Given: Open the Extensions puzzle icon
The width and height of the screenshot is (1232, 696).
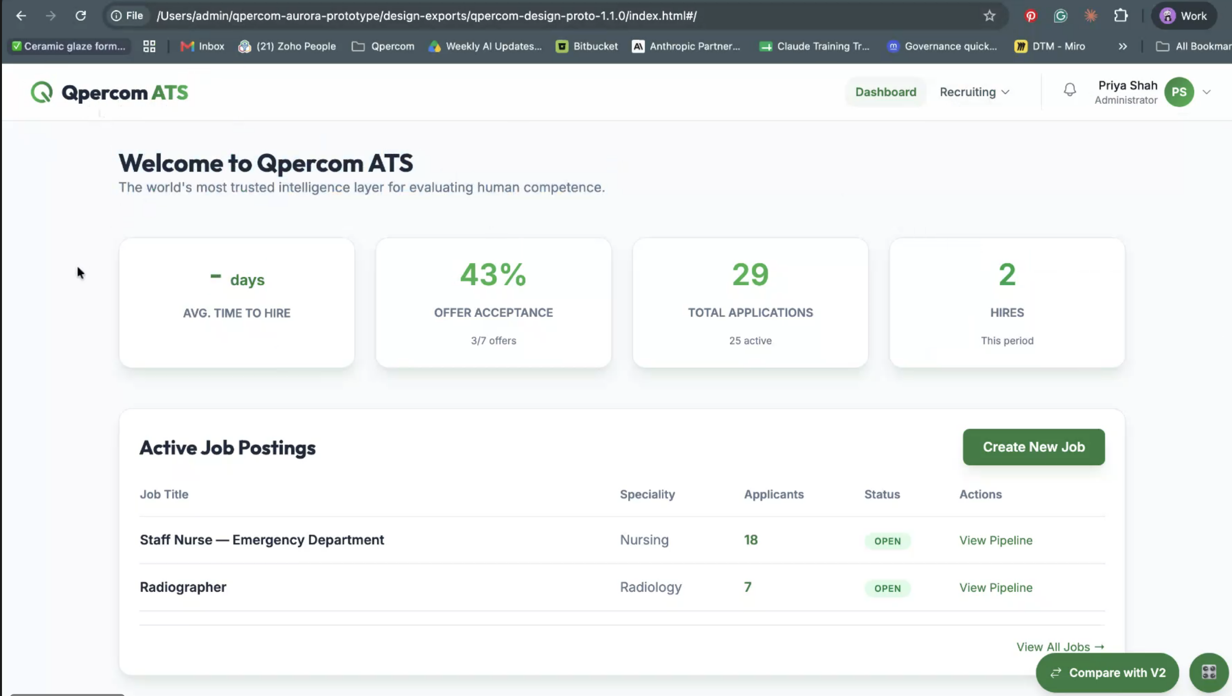Looking at the screenshot, I should pyautogui.click(x=1121, y=16).
